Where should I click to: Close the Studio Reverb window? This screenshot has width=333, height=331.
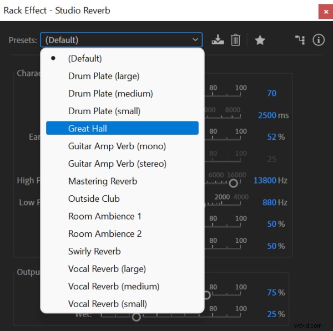[x=326, y=12]
